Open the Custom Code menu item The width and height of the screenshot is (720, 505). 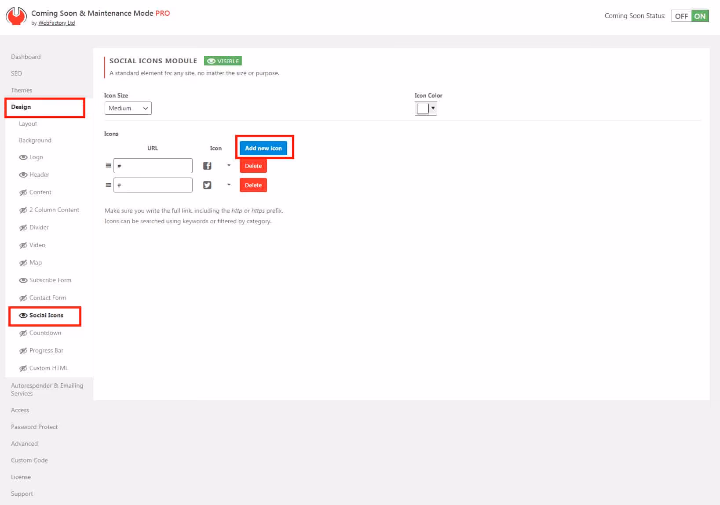coord(29,460)
